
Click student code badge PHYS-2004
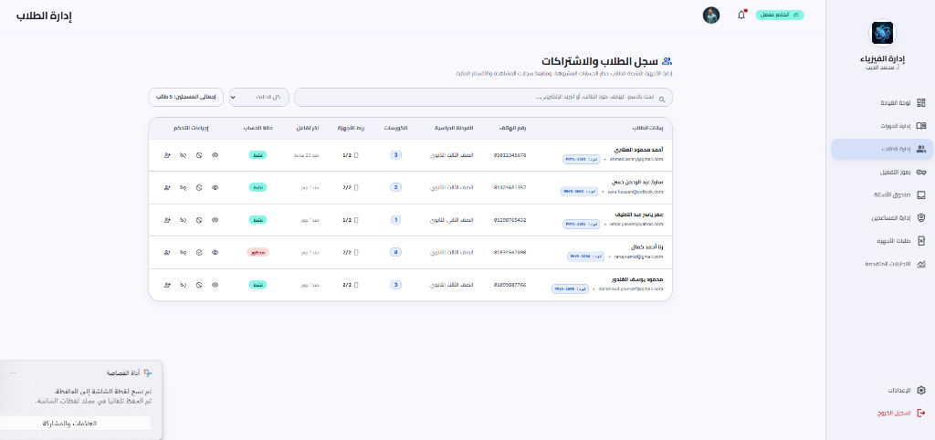coord(585,257)
